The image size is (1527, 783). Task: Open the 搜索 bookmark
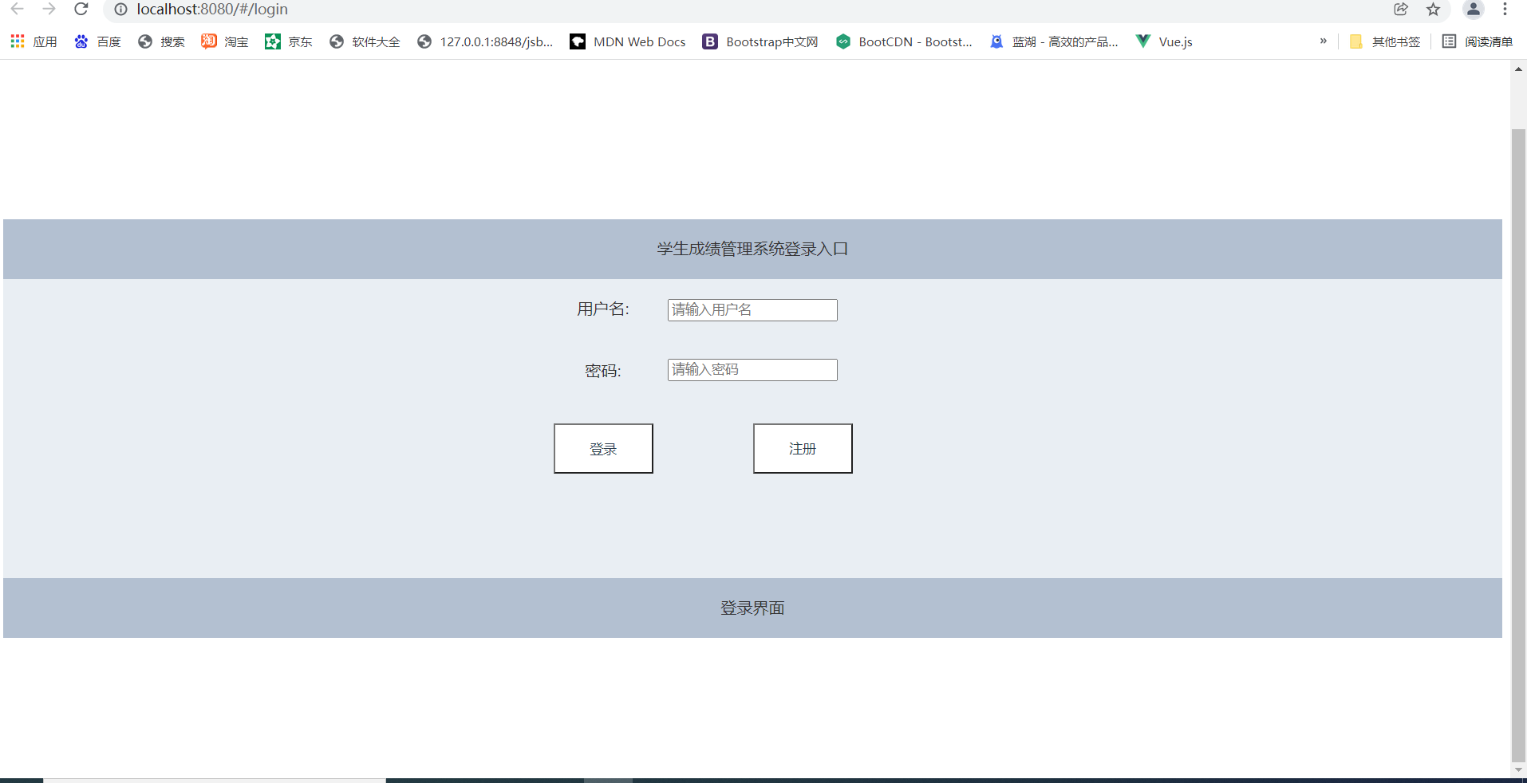point(161,41)
